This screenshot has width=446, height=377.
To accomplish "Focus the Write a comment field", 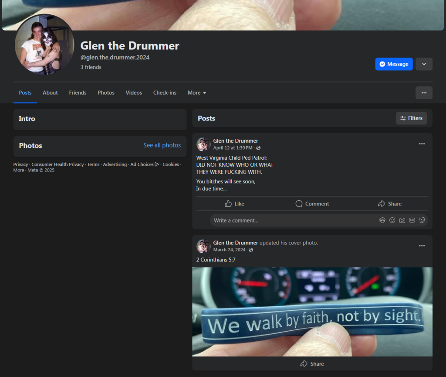I will pos(319,220).
